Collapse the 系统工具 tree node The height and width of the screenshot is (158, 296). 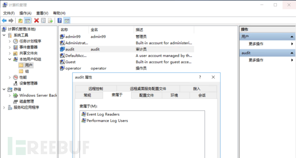4,35
